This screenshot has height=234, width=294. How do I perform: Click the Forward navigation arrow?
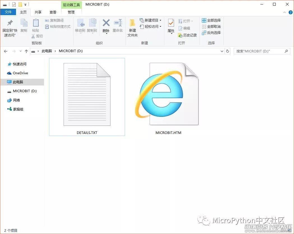pyautogui.click(x=14, y=51)
